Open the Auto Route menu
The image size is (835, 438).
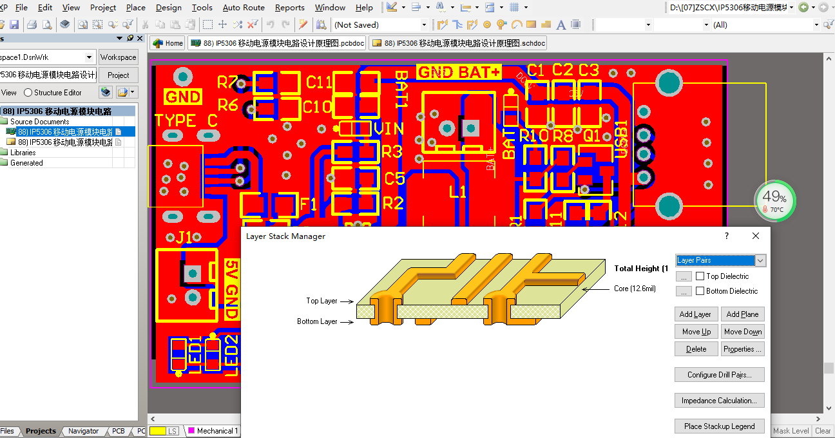coord(244,8)
